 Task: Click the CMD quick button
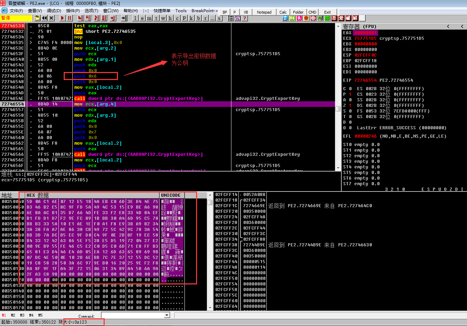click(312, 12)
